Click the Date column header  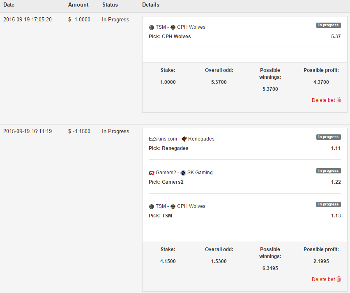point(9,5)
